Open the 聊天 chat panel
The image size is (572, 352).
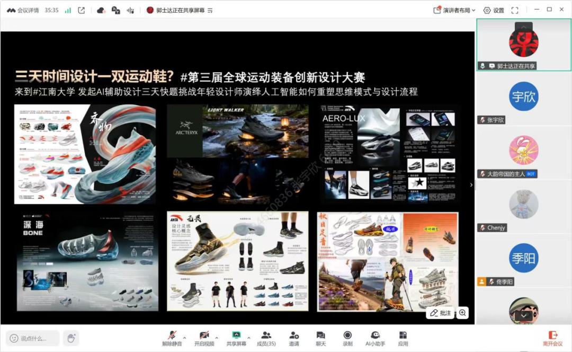click(x=320, y=337)
